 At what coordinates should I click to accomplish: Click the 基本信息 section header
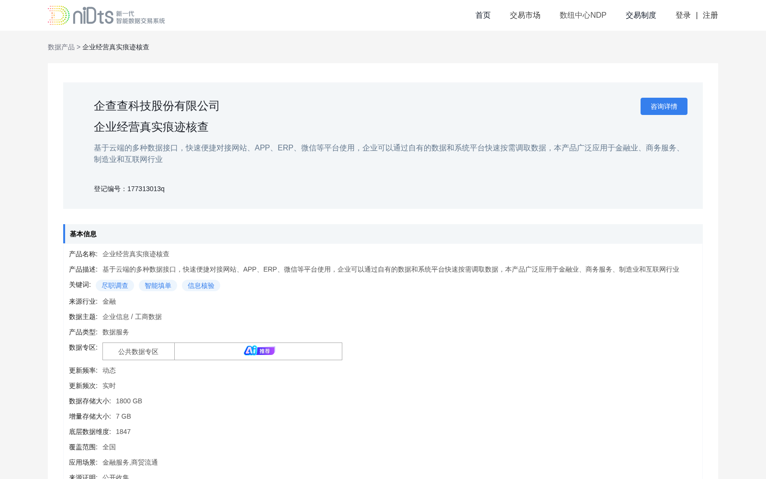pyautogui.click(x=383, y=234)
